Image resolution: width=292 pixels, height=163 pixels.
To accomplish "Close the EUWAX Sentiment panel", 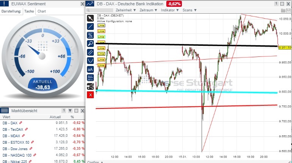I will [x=82, y=4].
